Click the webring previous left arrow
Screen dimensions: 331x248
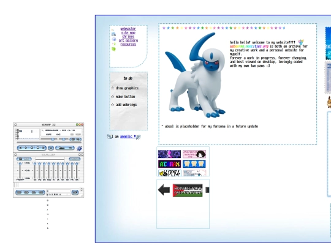point(164,190)
